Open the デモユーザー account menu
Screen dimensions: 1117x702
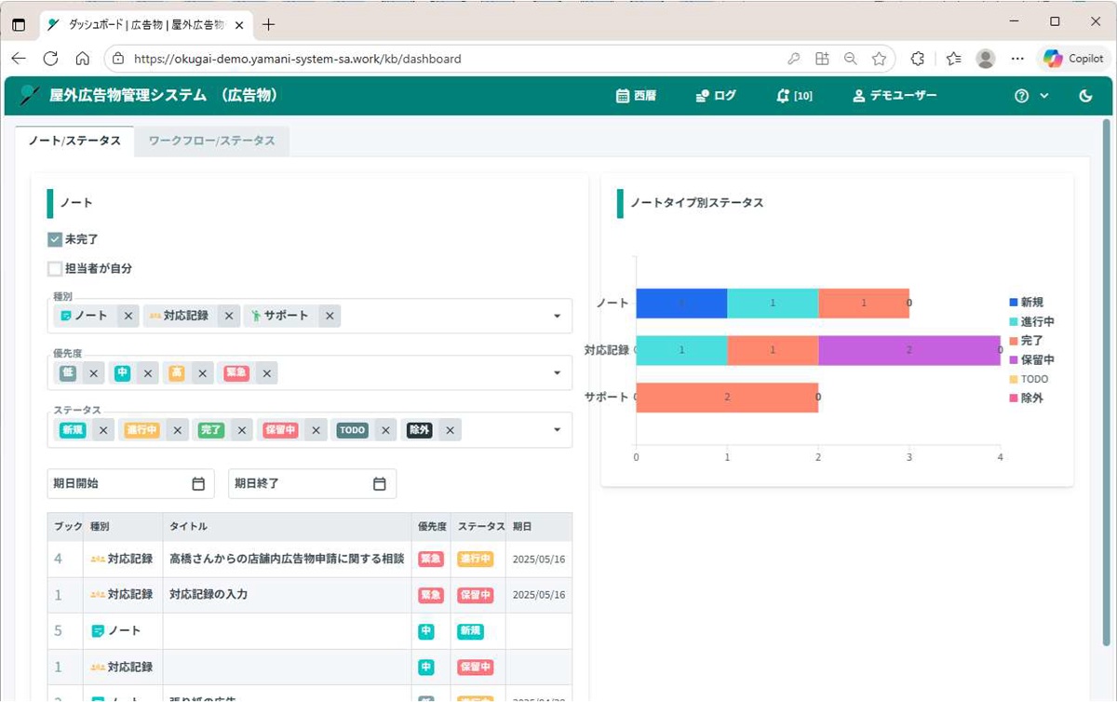tap(895, 96)
